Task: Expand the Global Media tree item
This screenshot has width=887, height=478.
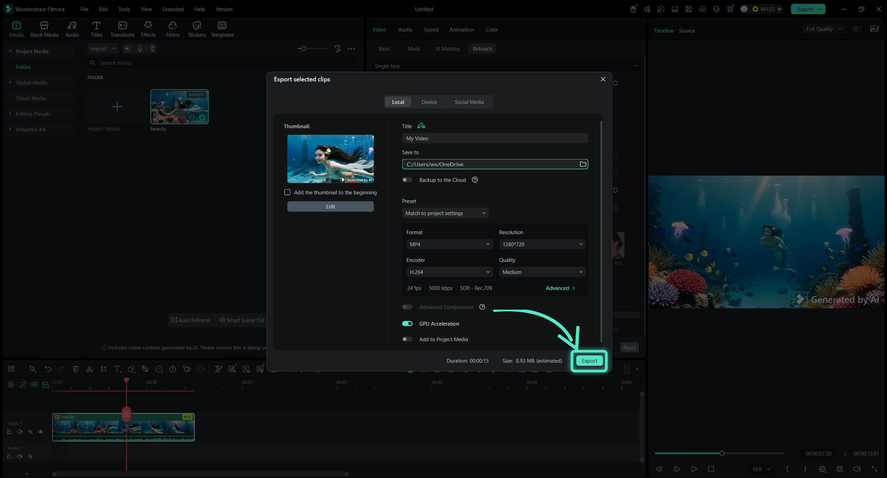Action: pos(10,83)
